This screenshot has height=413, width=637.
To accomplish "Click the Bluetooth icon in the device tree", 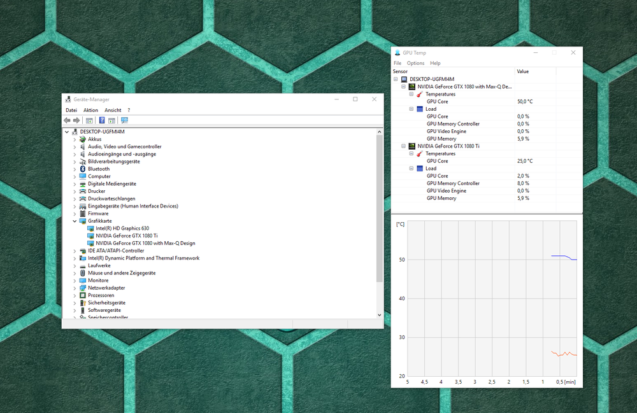I will coord(82,169).
